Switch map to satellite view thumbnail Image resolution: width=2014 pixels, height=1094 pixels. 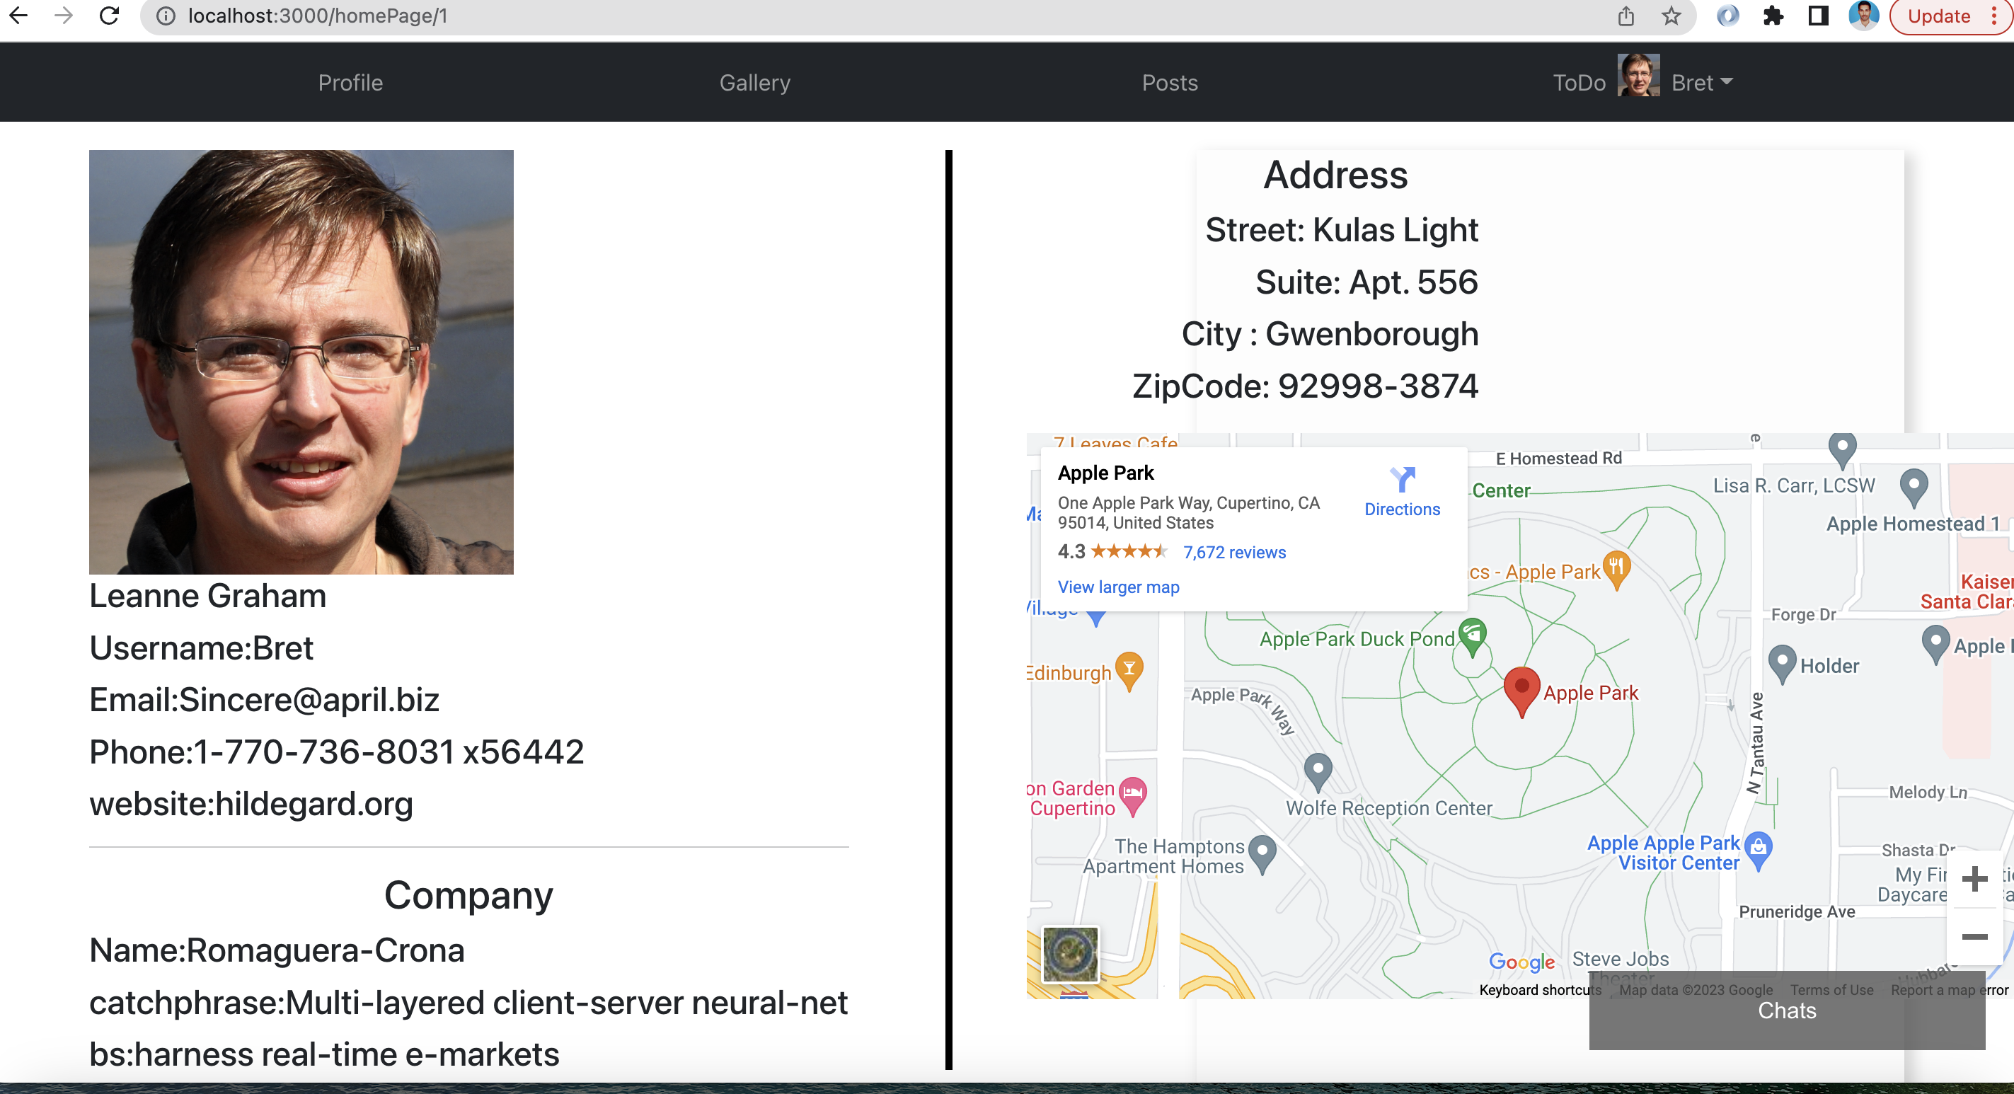click(1070, 954)
